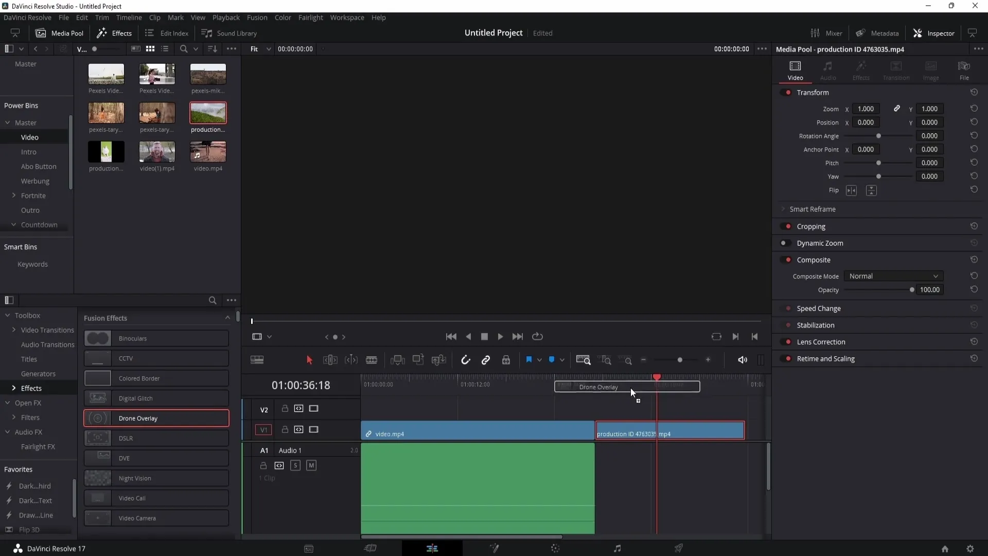988x556 pixels.
Task: Lock the V2 video track
Action: (285, 409)
